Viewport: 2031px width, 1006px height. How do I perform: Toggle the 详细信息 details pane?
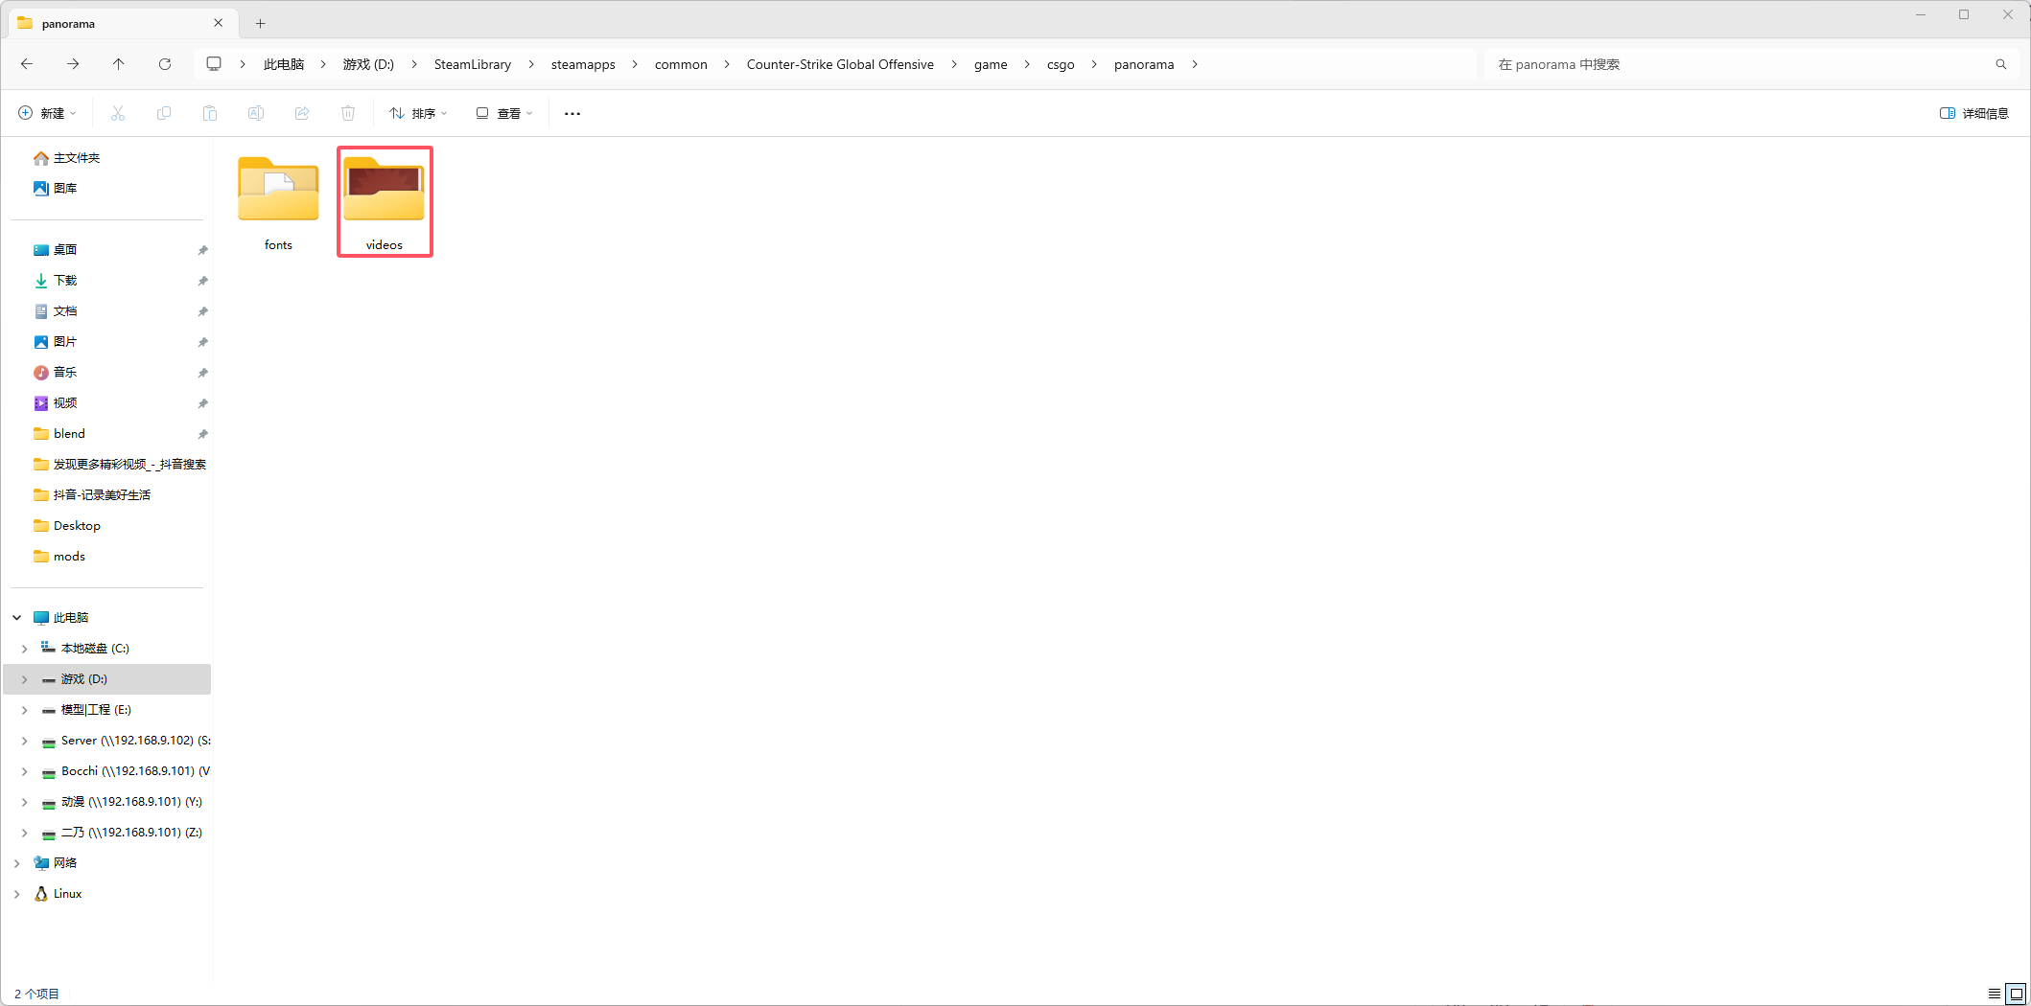[1973, 113]
